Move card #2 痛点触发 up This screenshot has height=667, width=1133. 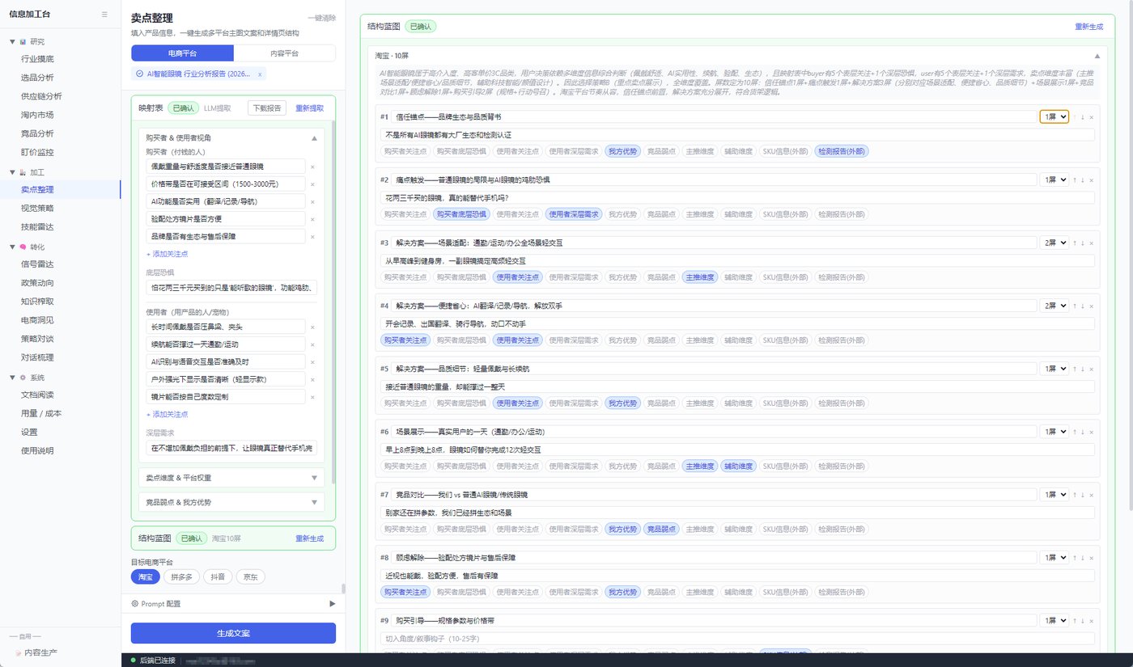1075,179
